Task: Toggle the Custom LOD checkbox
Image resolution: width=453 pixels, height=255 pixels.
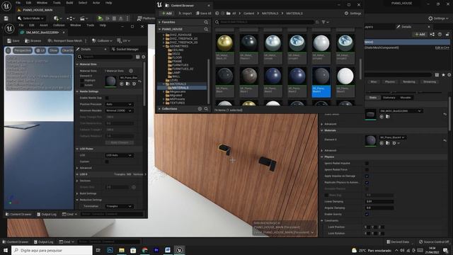Action: point(107,161)
